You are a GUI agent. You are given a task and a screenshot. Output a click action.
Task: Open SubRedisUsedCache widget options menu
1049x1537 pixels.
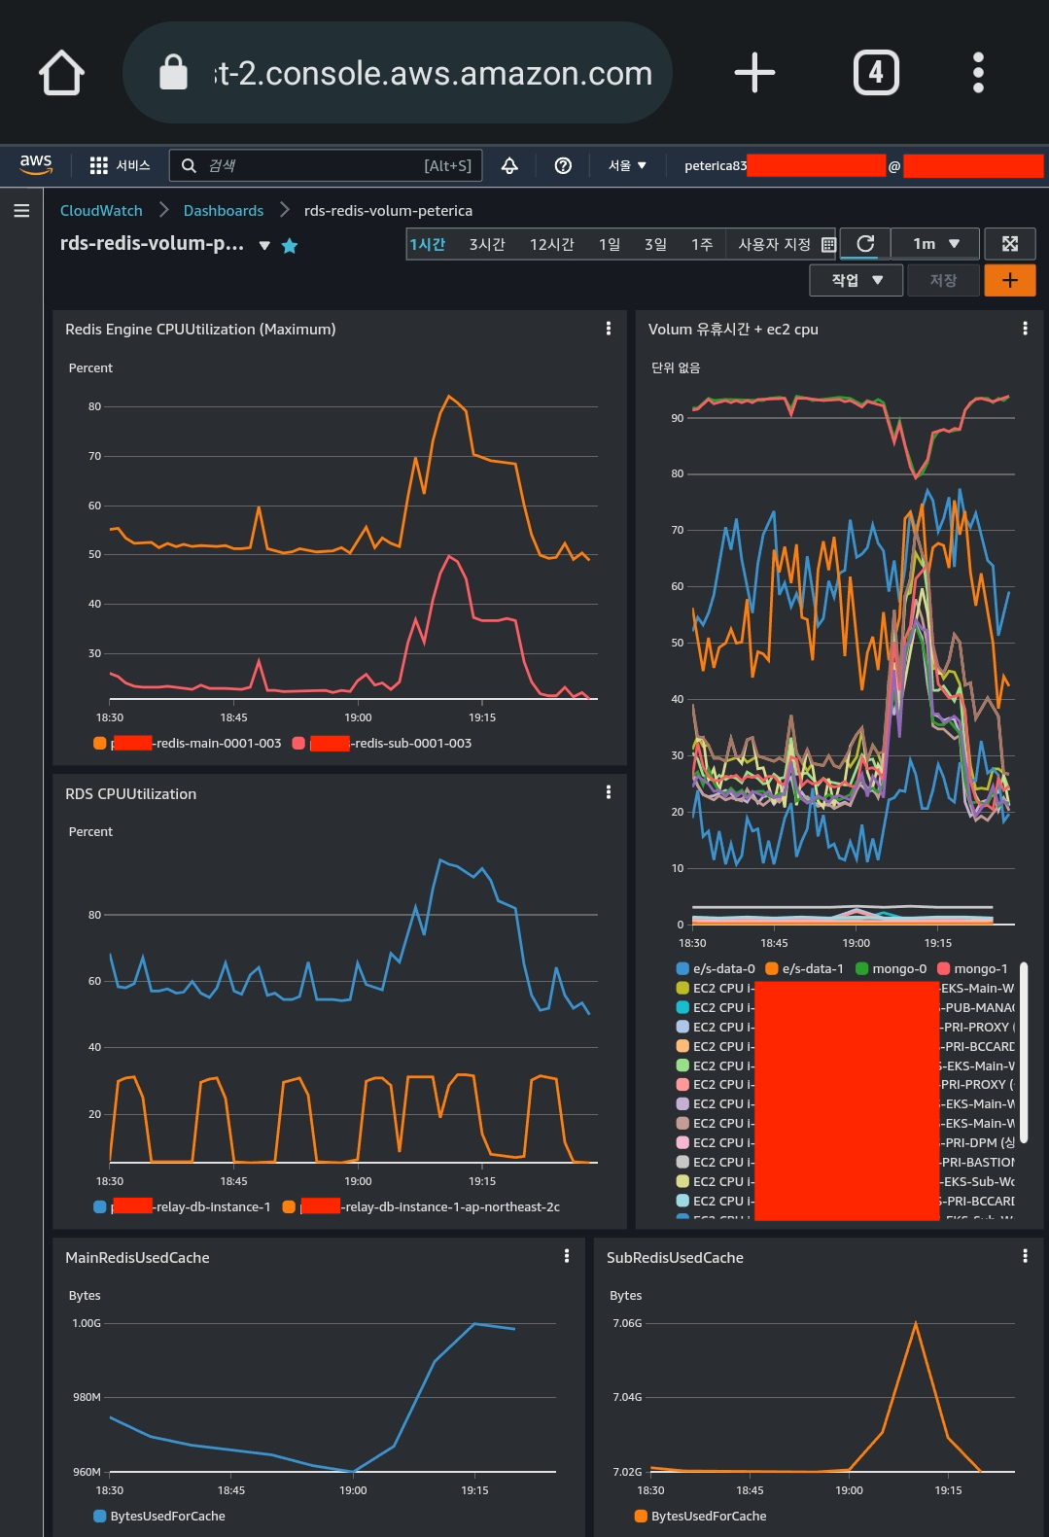(x=1025, y=1256)
